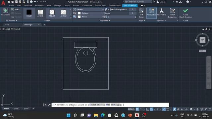Toggle the Associative hatch option
The height and width of the screenshot is (119, 212).
(151, 13)
